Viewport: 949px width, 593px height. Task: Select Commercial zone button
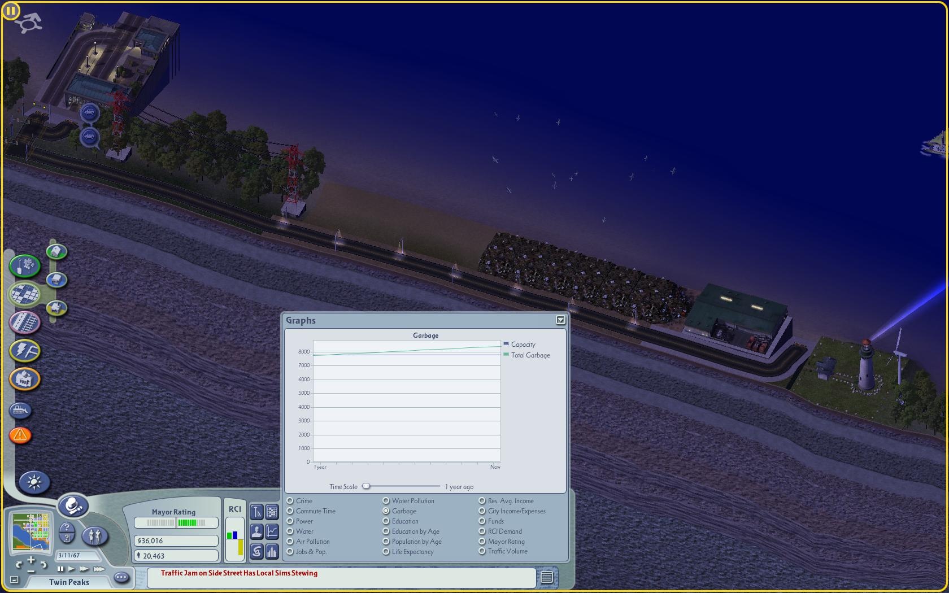coord(56,280)
